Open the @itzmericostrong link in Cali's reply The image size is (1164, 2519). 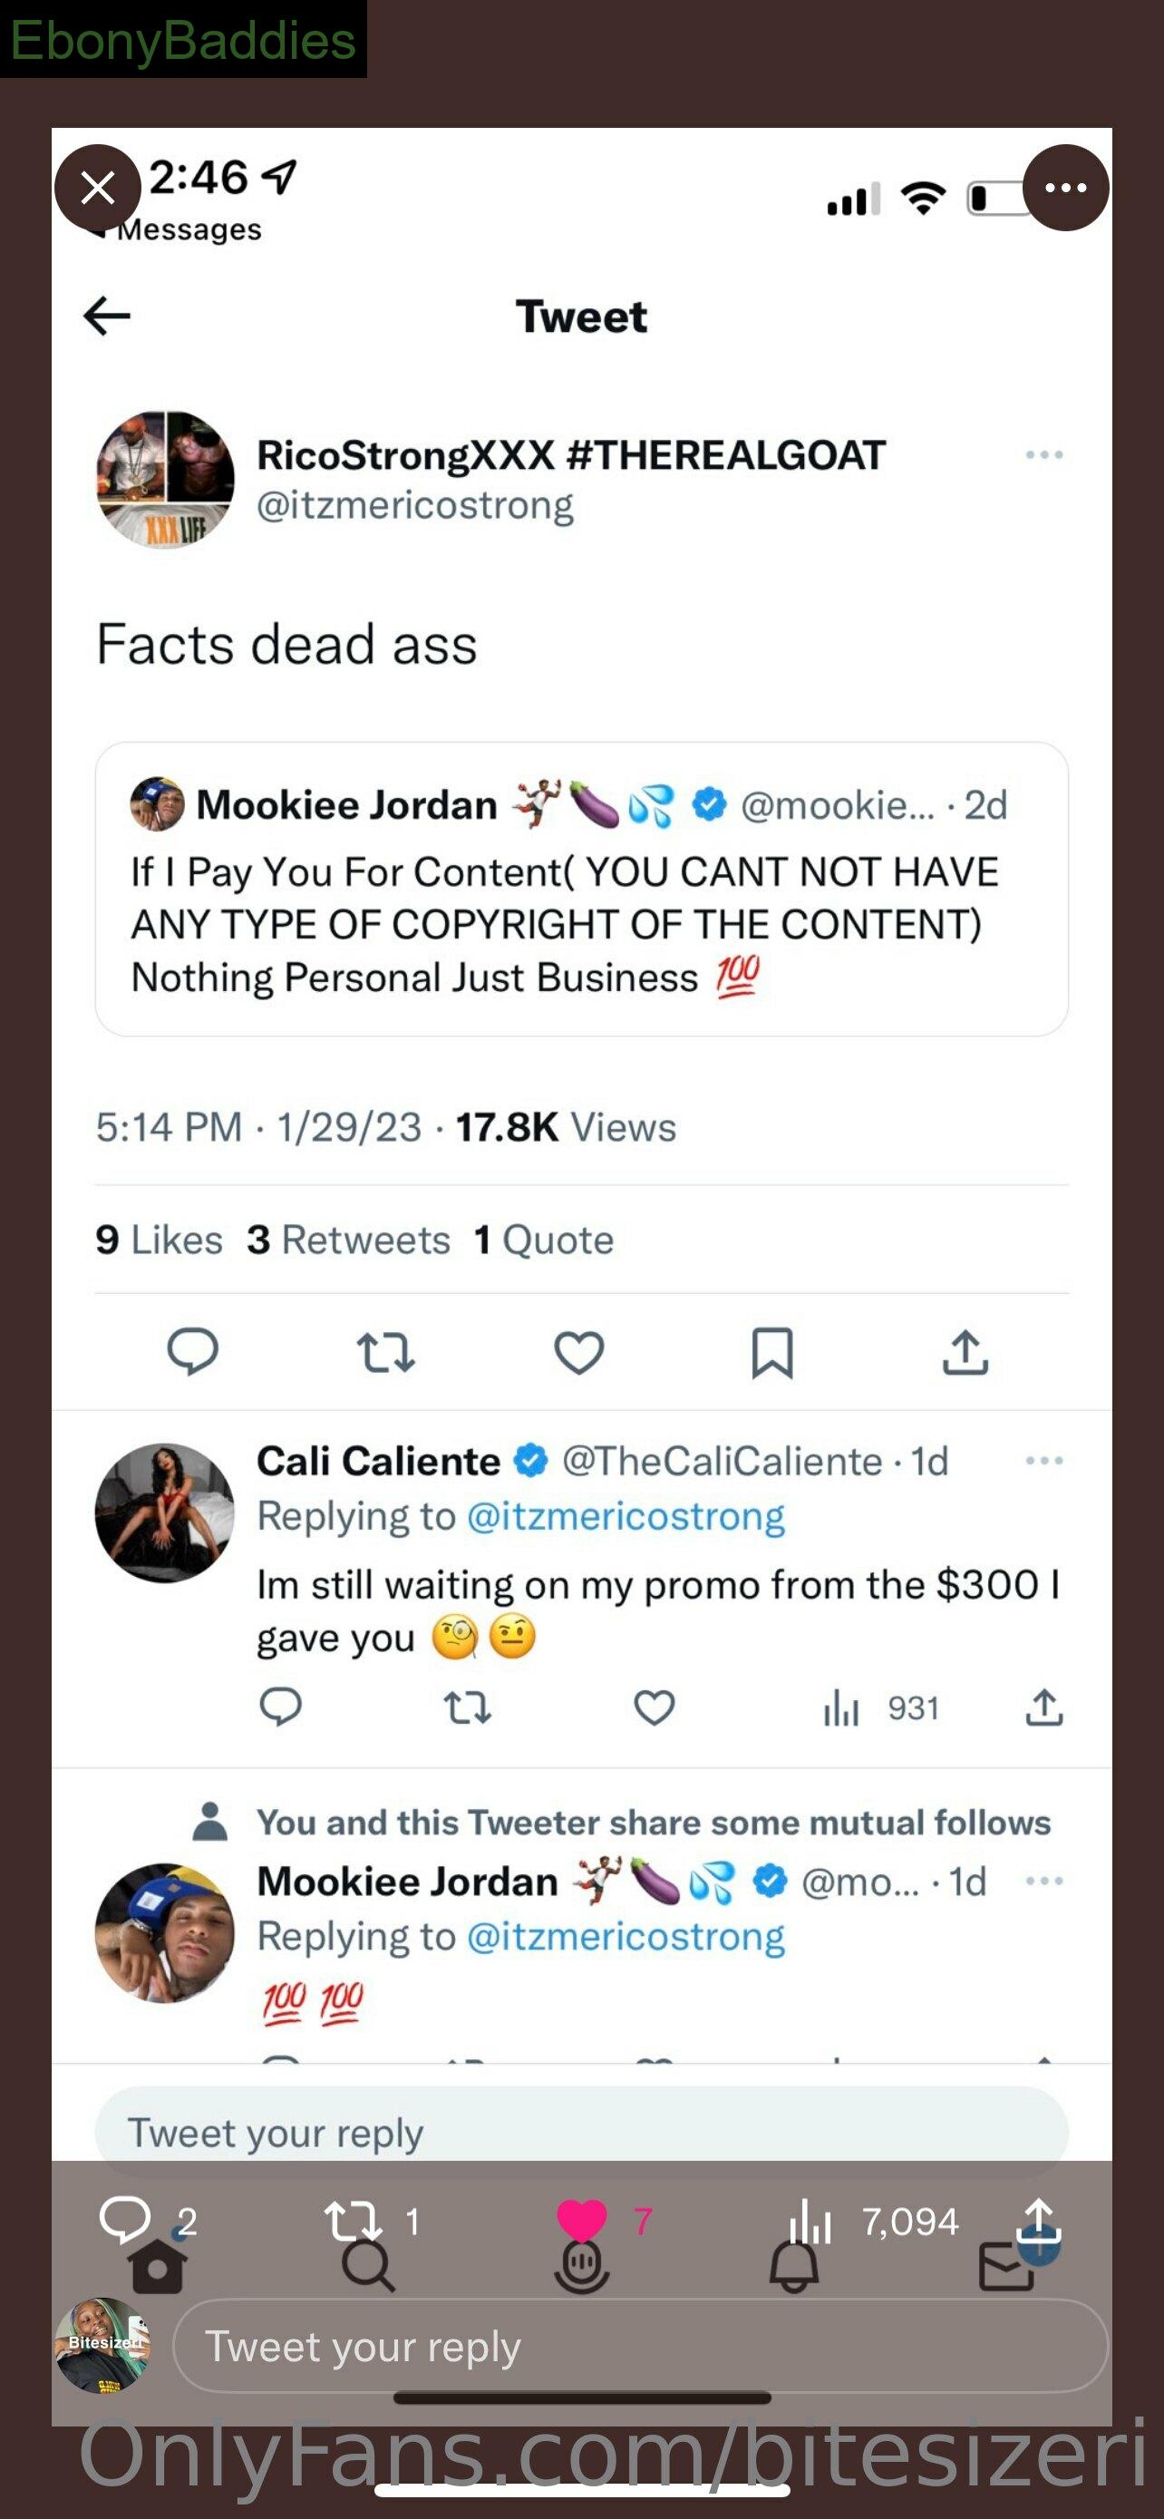pyautogui.click(x=626, y=1516)
